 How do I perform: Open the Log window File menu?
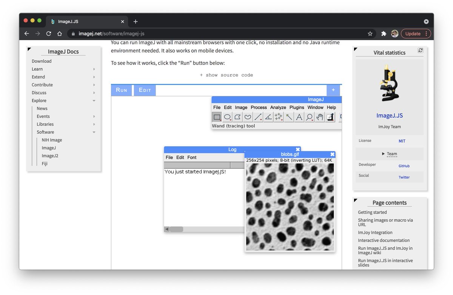click(x=169, y=158)
